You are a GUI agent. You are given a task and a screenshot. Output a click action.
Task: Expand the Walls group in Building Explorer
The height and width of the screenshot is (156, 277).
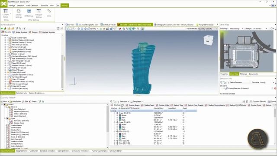[5, 86]
